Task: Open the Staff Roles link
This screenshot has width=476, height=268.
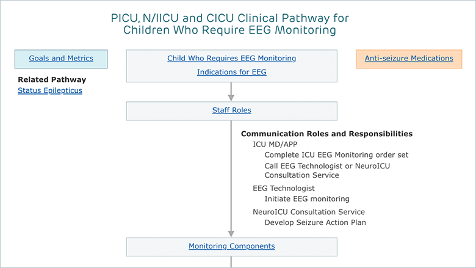Action: click(232, 110)
